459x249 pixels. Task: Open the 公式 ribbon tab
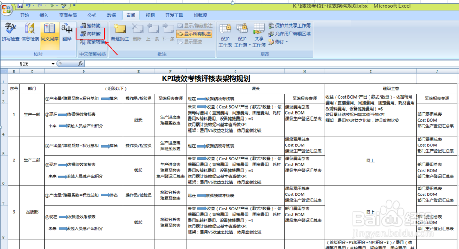pos(92,15)
